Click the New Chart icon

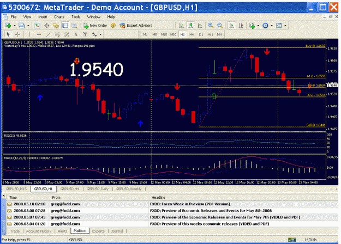pyautogui.click(x=8, y=26)
